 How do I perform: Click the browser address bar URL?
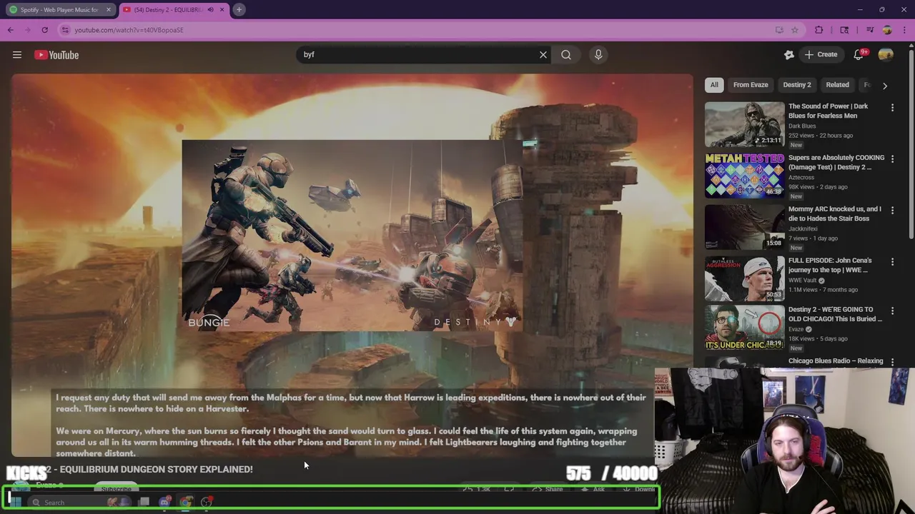pos(129,30)
